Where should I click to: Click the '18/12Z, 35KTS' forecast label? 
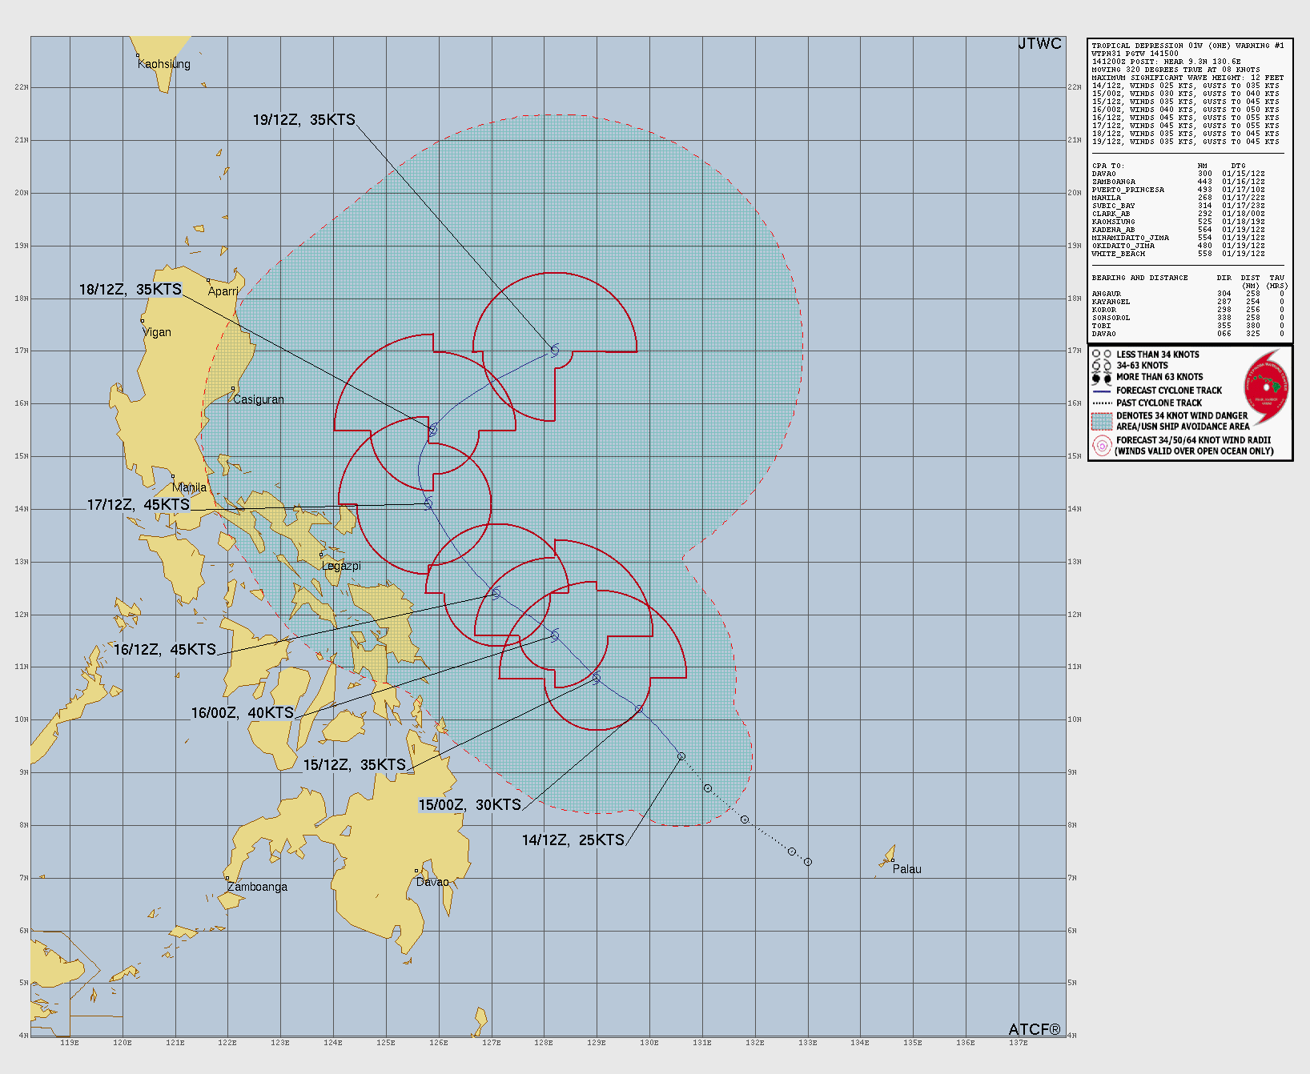pyautogui.click(x=130, y=289)
